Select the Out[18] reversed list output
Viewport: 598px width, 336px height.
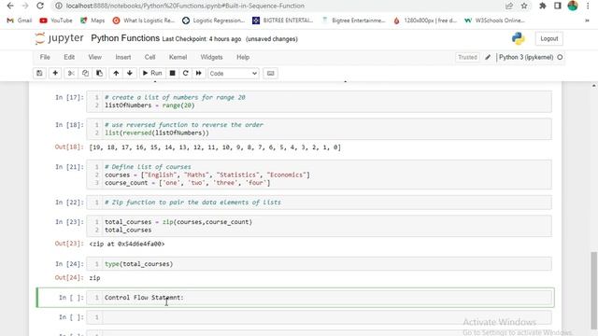[215, 147]
